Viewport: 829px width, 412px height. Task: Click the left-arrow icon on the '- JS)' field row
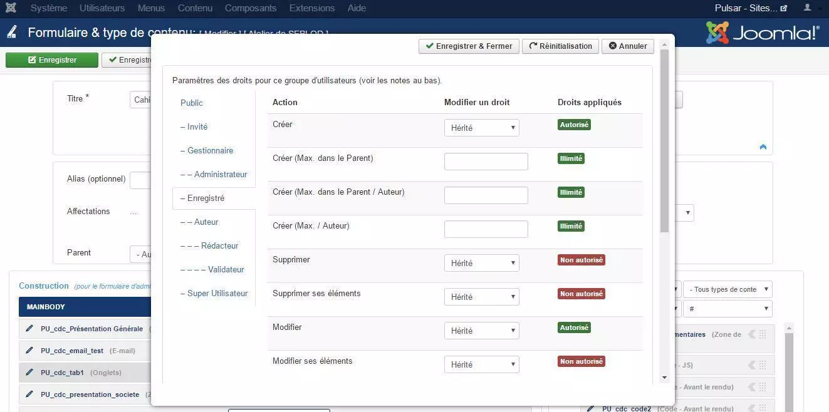point(752,365)
